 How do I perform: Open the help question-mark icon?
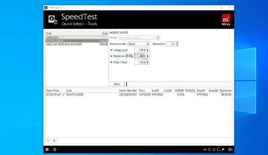click(55, 150)
